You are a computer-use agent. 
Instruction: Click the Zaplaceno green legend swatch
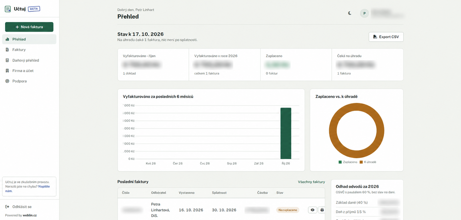(x=340, y=162)
